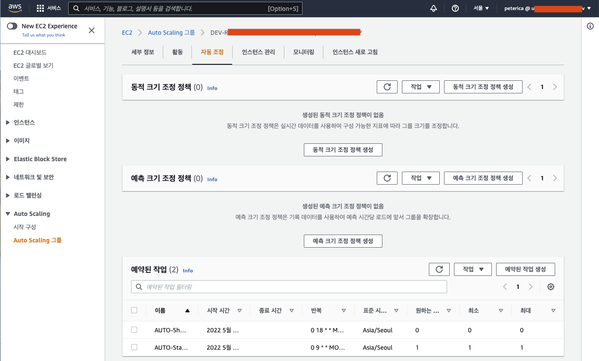Image resolution: width=599 pixels, height=361 pixels.
Task: Select all scheduled actions header checkbox
Action: tap(134, 310)
